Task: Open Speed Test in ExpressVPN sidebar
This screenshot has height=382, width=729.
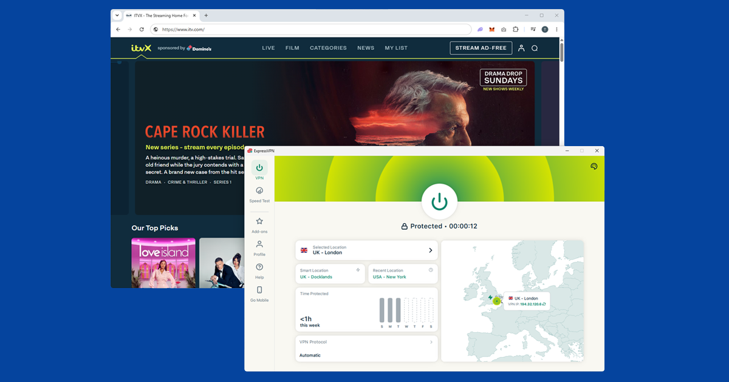Action: [x=259, y=194]
